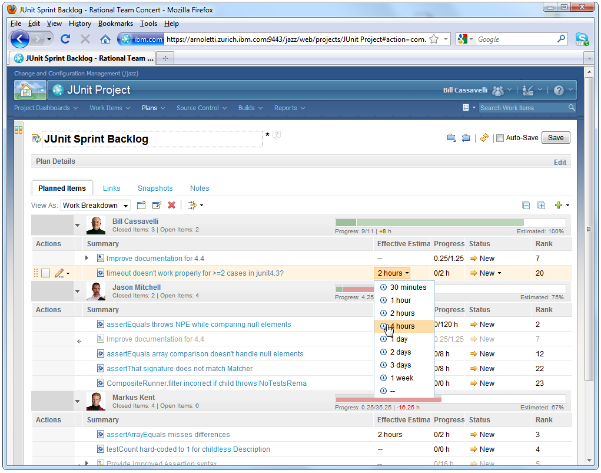This screenshot has width=601, height=473.
Task: Open the assertArrayEquals misses differences link
Action: coord(168,435)
